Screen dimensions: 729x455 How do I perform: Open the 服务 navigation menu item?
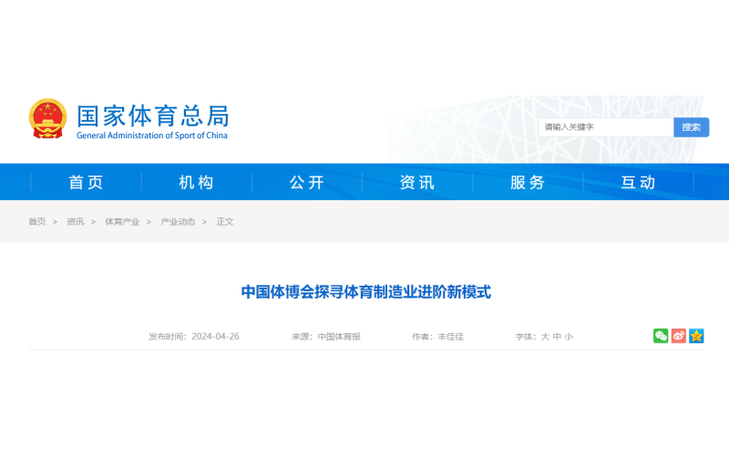[528, 182]
